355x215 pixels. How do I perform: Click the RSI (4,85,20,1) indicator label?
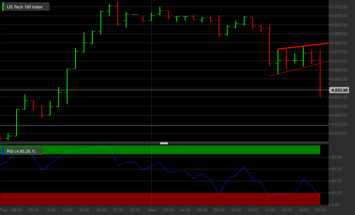pyautogui.click(x=21, y=151)
